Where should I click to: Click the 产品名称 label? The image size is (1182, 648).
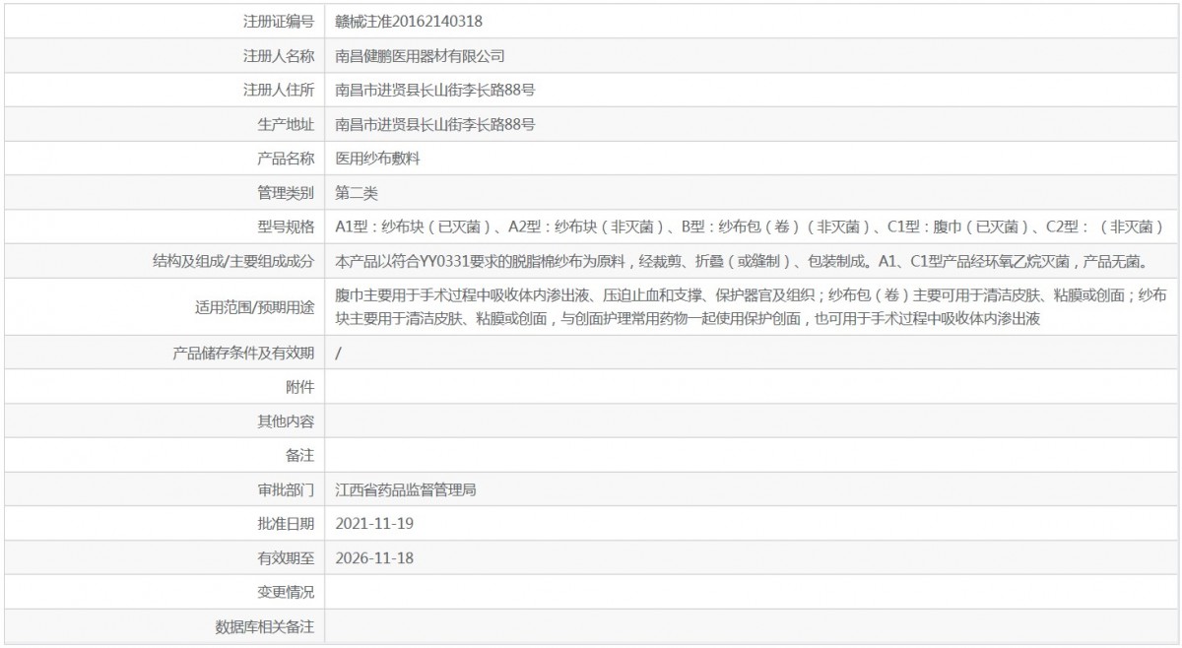coord(286,158)
